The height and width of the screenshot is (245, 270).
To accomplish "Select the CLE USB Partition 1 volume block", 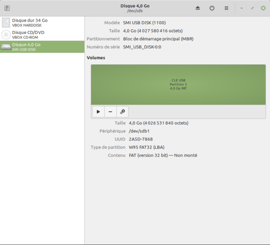I will pos(178,85).
